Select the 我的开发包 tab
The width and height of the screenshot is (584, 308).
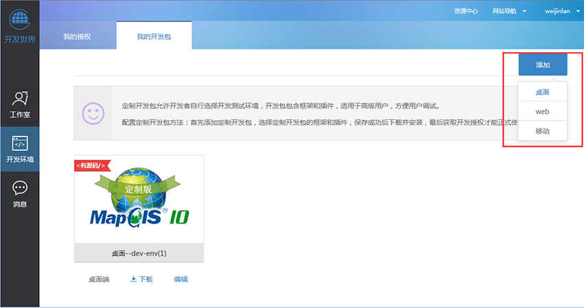[154, 36]
